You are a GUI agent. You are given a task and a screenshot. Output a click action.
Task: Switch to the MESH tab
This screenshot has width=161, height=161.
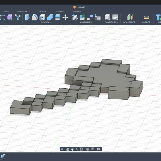click(6, 12)
